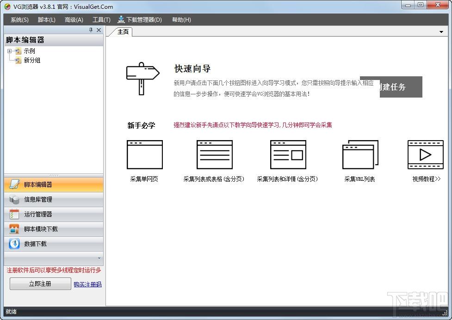452x320 pixels.
Task: Open the 下载管理器(D) menu
Action: [x=140, y=20]
